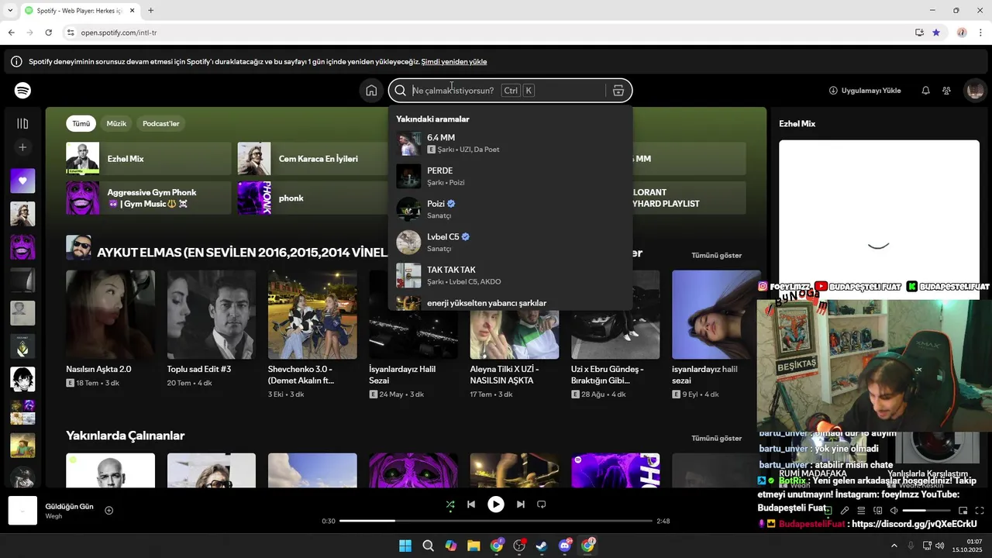The height and width of the screenshot is (558, 992).
Task: Add Güldüğün Gün to Liked Songs
Action: (x=108, y=511)
